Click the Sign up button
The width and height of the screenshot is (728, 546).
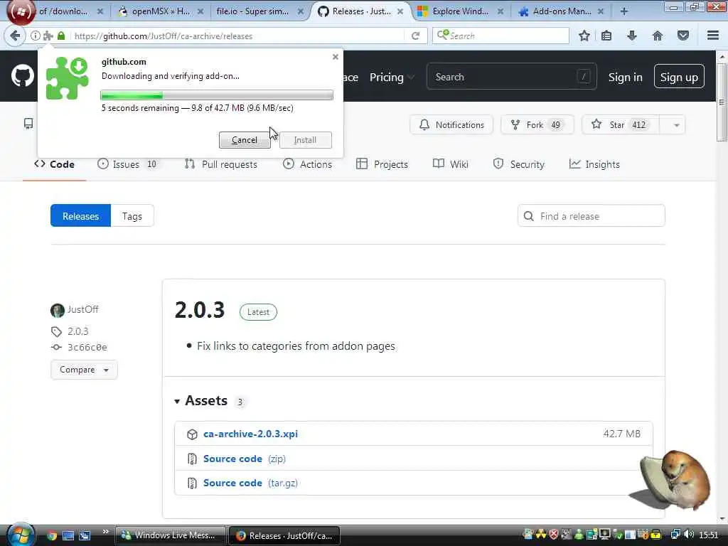pyautogui.click(x=679, y=77)
